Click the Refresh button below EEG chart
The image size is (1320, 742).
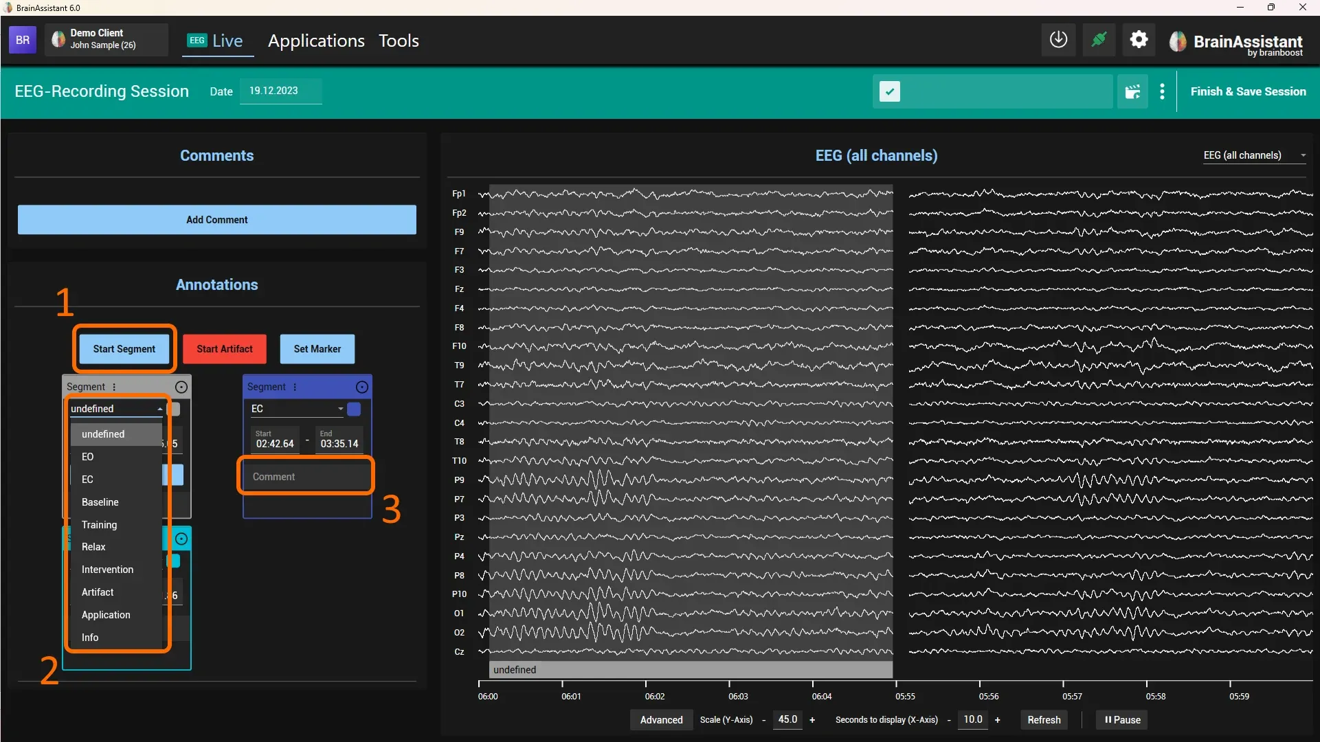(1044, 720)
